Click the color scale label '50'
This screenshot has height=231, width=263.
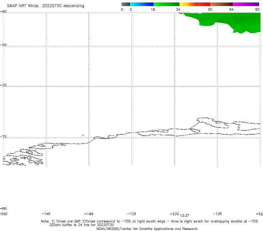point(210,9)
